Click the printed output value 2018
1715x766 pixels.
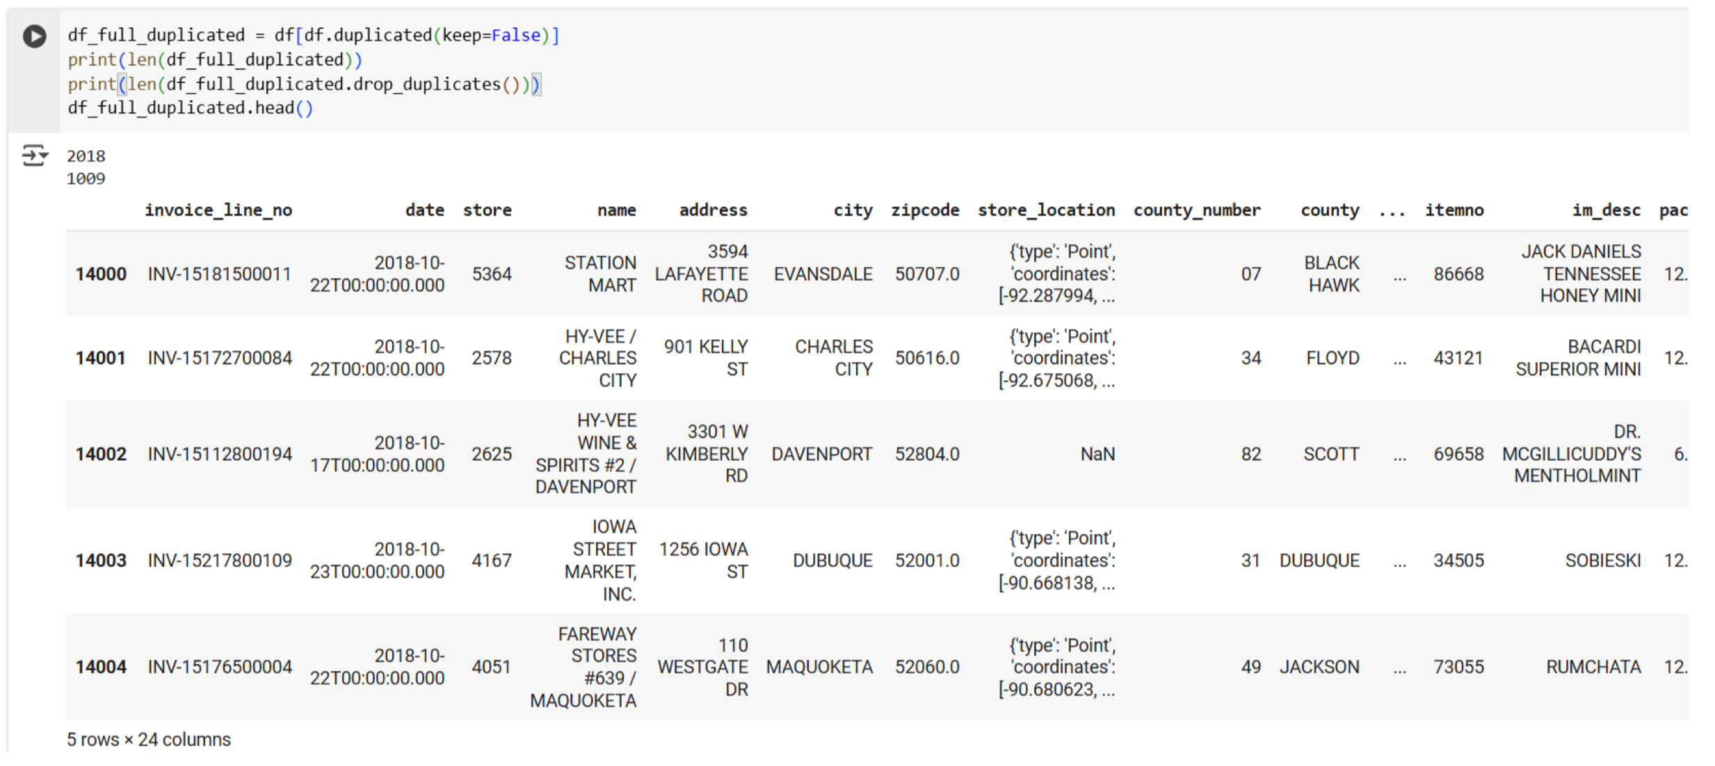[x=86, y=156]
